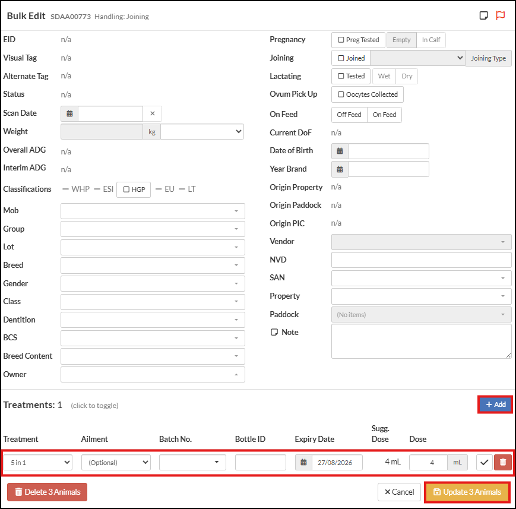Click into the Scan Date input field
Viewport: 516px width, 509px height.
coord(110,113)
